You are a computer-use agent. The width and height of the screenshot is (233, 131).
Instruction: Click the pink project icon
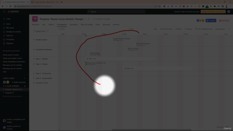pos(35,19)
